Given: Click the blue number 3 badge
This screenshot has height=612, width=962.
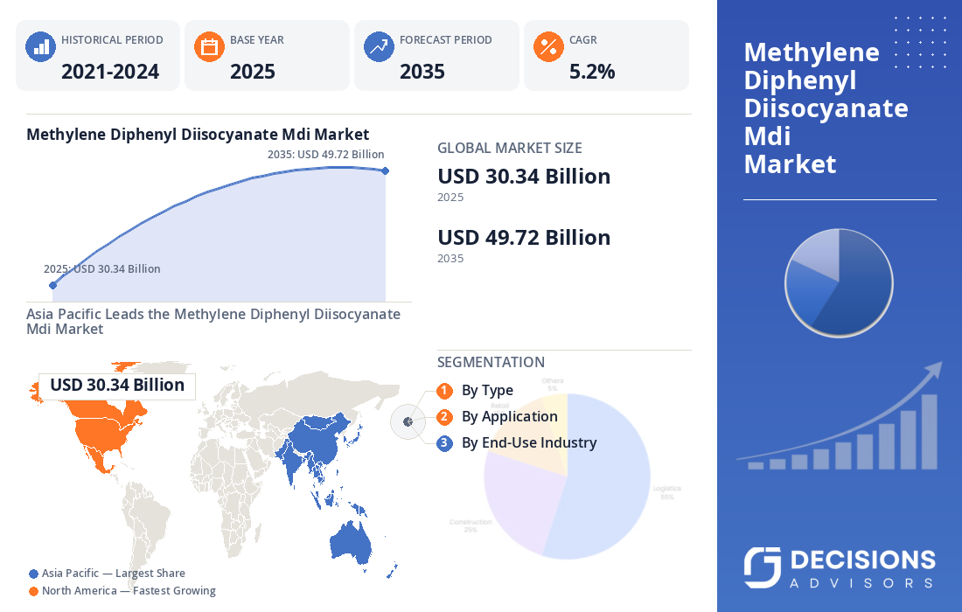Looking at the screenshot, I should pyautogui.click(x=445, y=443).
